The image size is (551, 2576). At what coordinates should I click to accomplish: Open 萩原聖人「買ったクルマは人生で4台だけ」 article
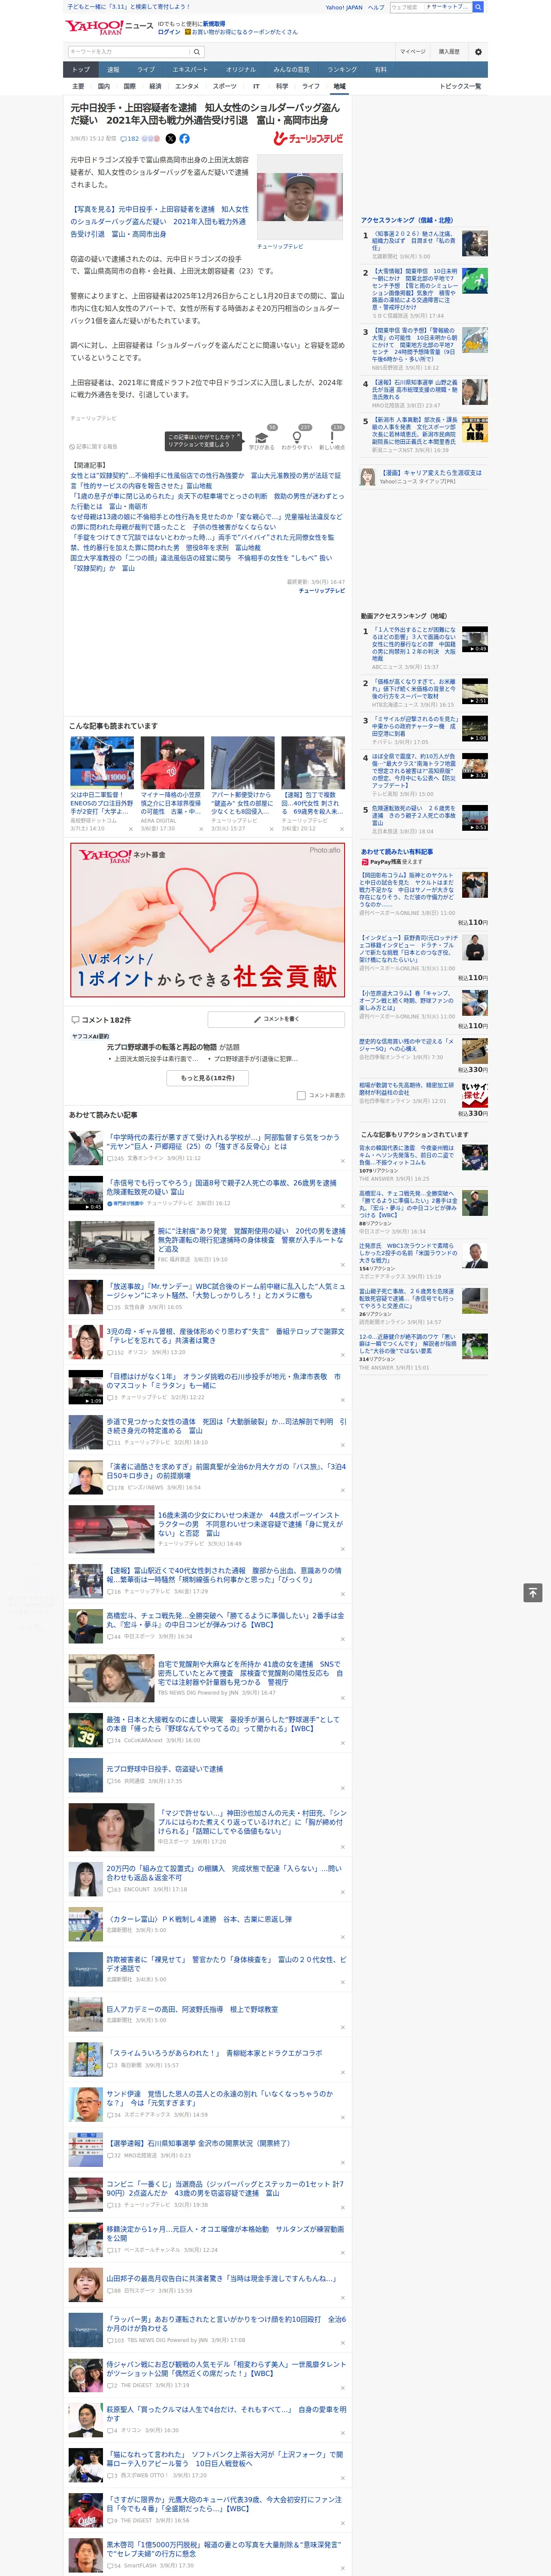[226, 2414]
